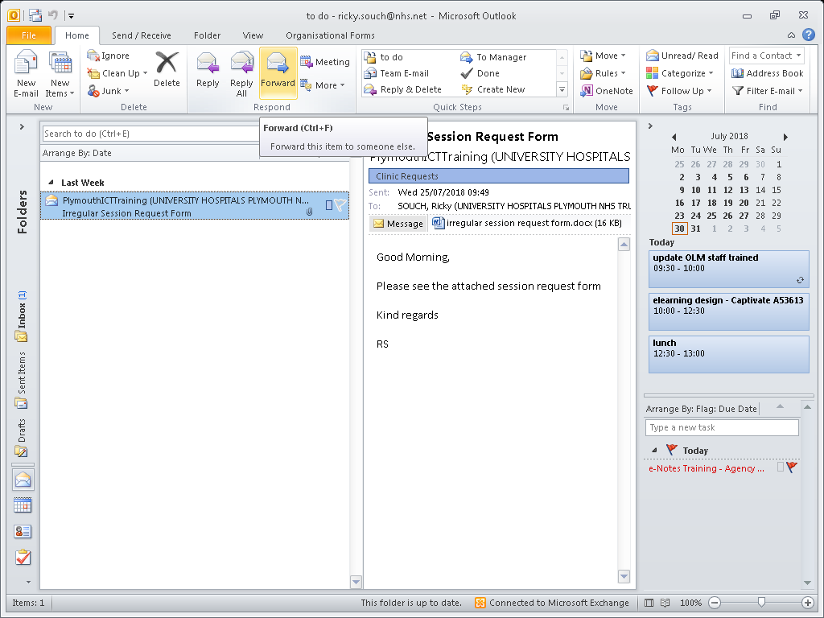824x618 pixels.
Task: Switch to Tasks view
Action: [23, 558]
